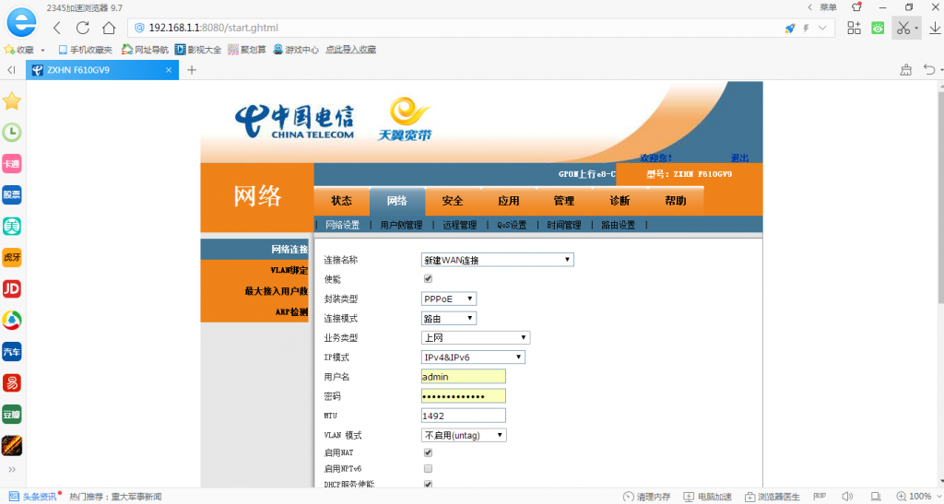Open the 连接名称 connection name dropdown
The height and width of the screenshot is (504, 944).
click(497, 261)
